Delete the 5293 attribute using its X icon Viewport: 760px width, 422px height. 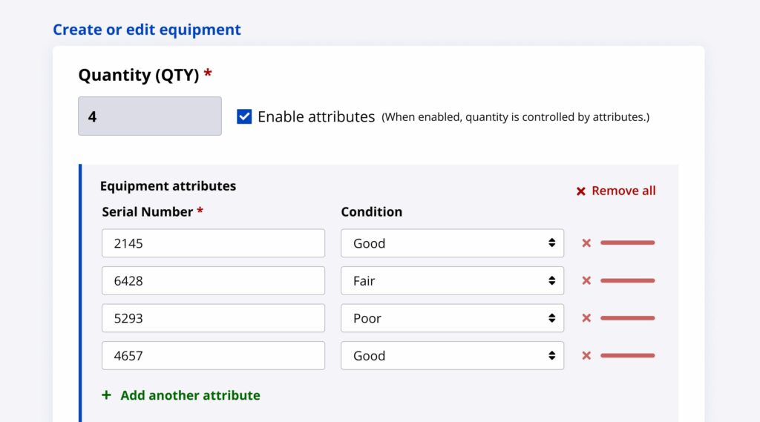coord(586,318)
